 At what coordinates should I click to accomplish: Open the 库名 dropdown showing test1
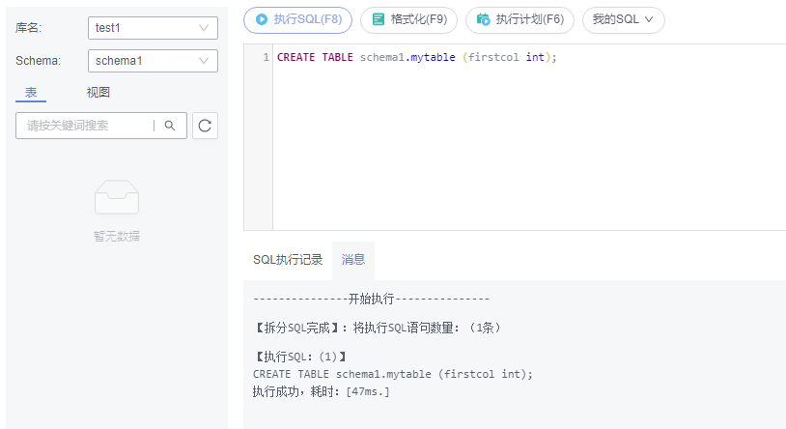click(153, 28)
